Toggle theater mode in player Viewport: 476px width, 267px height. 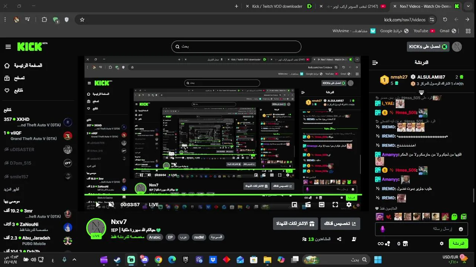click(x=322, y=205)
